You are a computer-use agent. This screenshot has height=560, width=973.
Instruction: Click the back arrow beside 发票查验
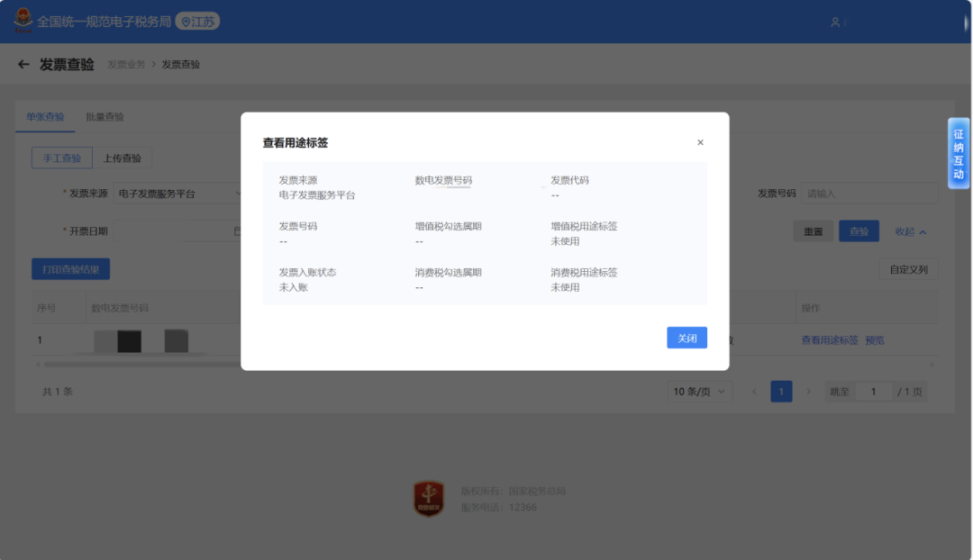[x=23, y=65]
